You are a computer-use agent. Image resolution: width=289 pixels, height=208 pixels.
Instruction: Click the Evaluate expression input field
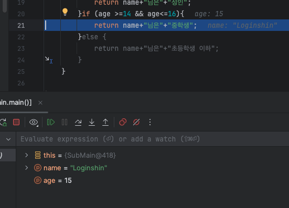[x=153, y=139]
